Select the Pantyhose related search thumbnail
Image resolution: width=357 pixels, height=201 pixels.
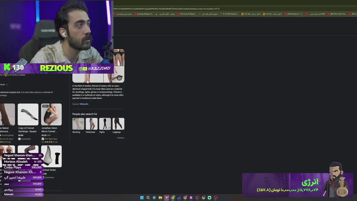[91, 124]
